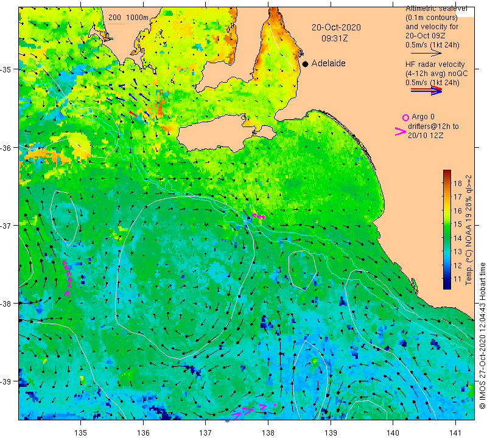Click the magenta Argo float circle in legend
This screenshot has width=487, height=438.
point(405,117)
